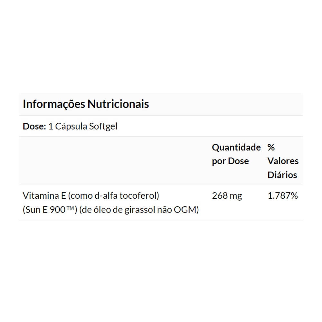
Task: Select the "Quantidade" column header word
Action: click(236, 147)
